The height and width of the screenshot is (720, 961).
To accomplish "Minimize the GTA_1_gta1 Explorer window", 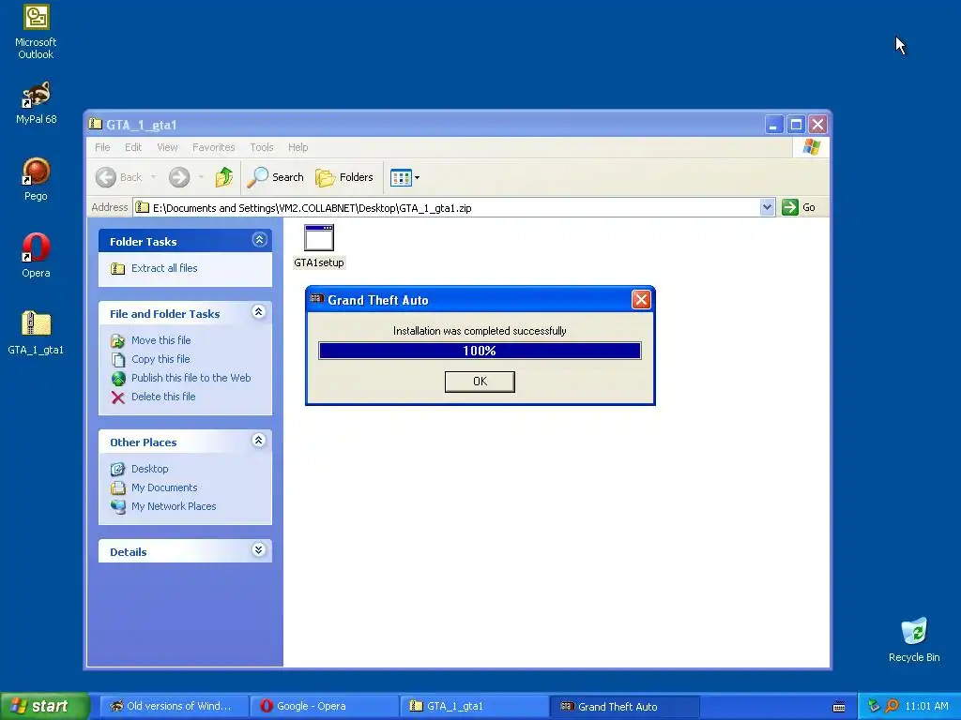I will (x=774, y=125).
